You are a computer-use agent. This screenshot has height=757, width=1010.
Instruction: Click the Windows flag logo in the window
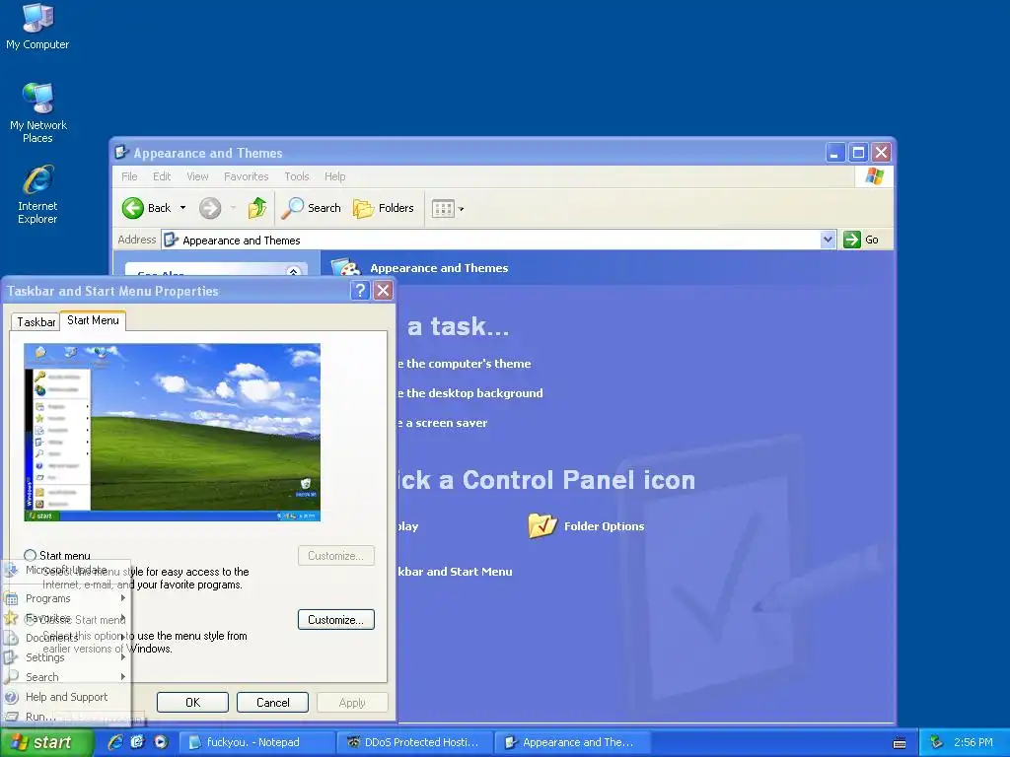pos(875,175)
